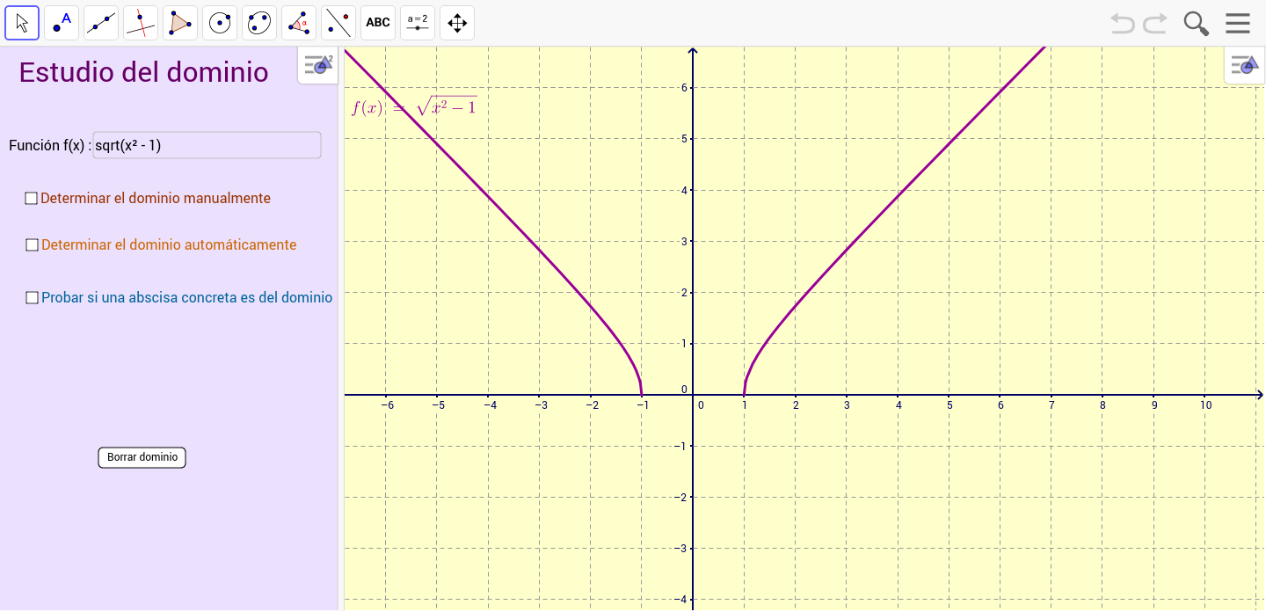
Task: Click the Estudio del dominio title
Action: tap(143, 72)
